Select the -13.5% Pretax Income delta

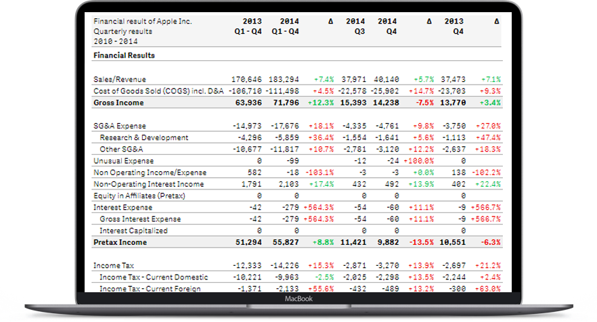point(422,242)
